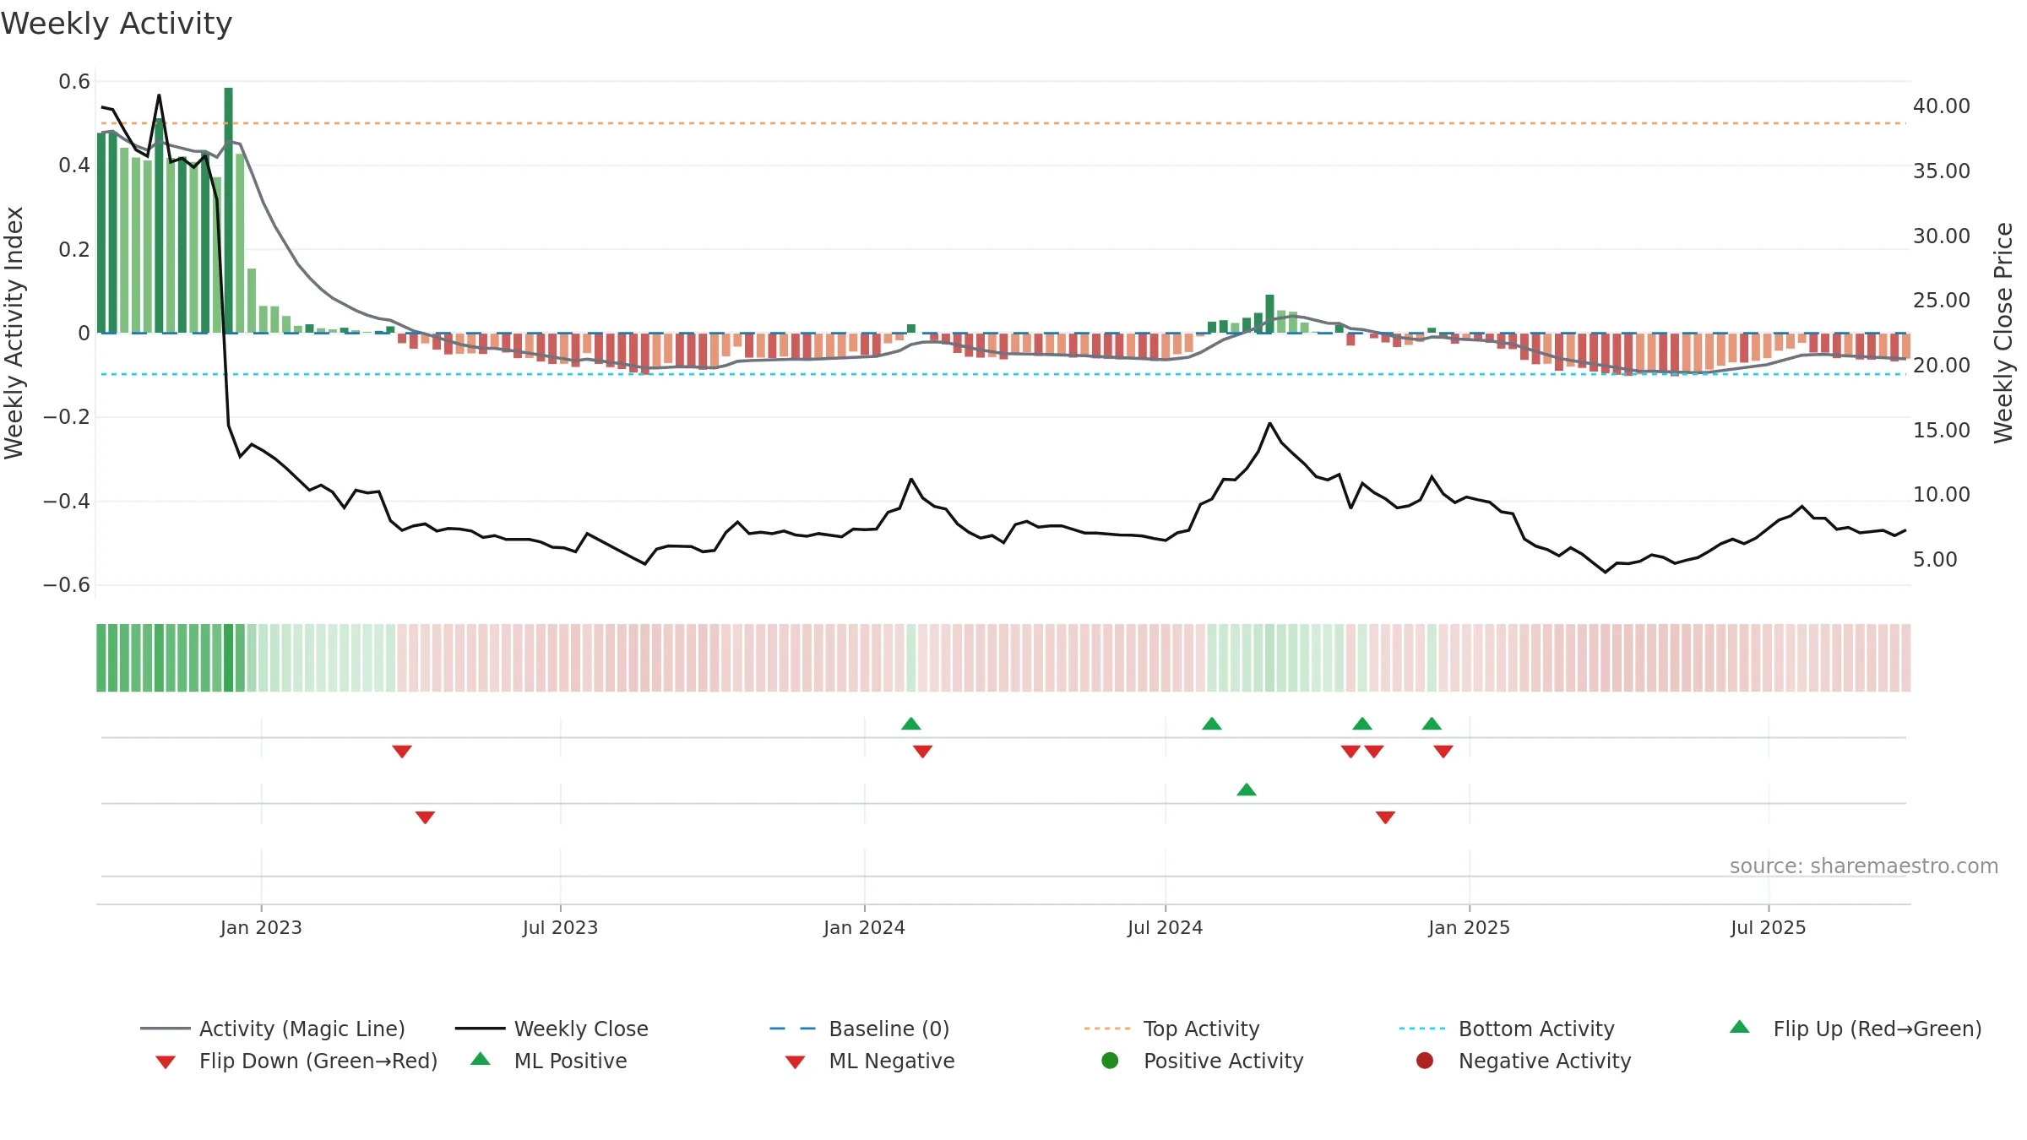Toggle the Negative Activity legend entry
Image resolution: width=2027 pixels, height=1140 pixels.
(x=1524, y=1061)
